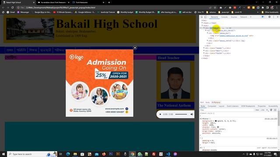Screen dimensions: 280x157
Task: Open the Accessibility tab
Action: 273,106
